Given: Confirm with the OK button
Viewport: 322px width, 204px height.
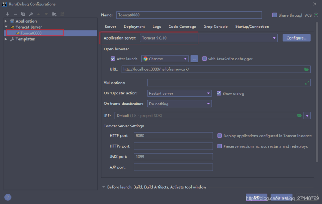Looking at the screenshot, I should [x=256, y=197].
